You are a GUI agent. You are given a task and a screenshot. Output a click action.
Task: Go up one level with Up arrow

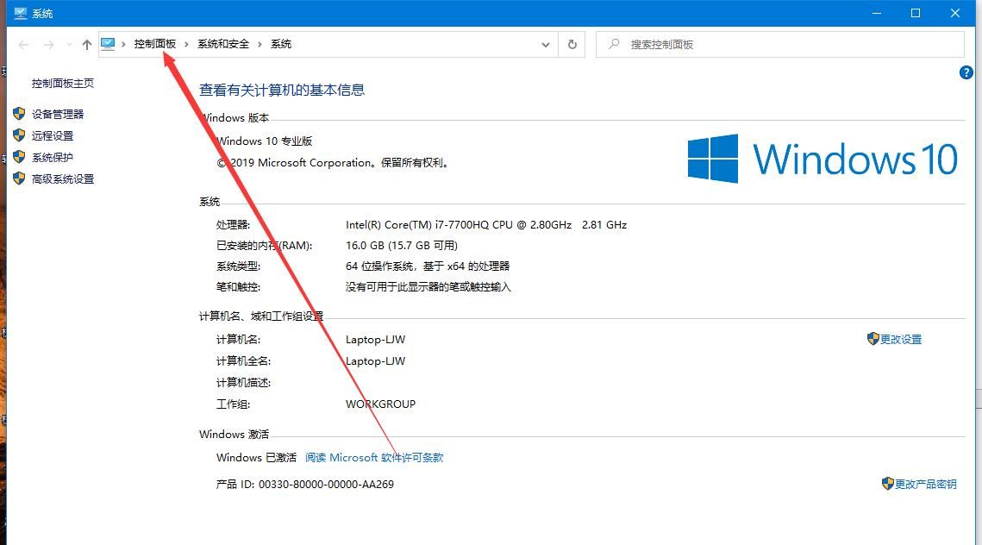(87, 45)
